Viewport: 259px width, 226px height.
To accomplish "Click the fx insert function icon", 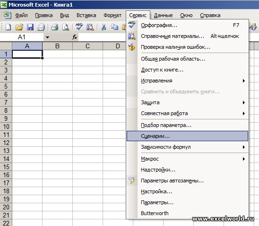I will (x=75, y=37).
